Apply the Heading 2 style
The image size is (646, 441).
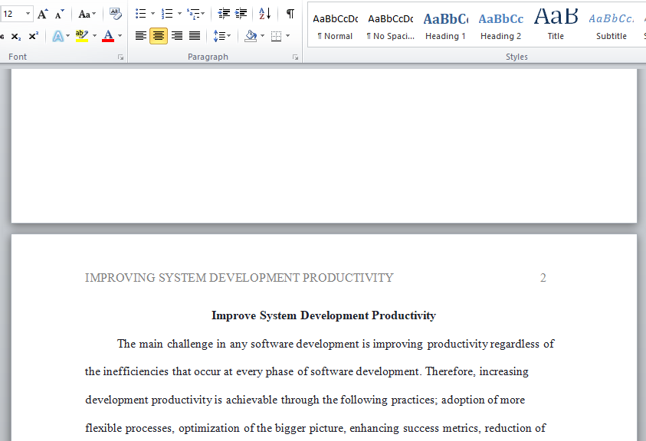point(500,26)
